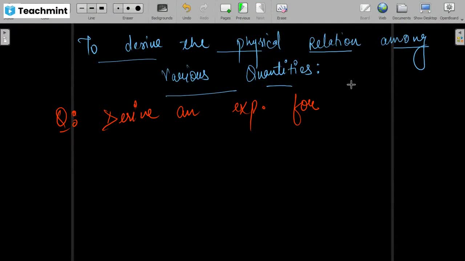
Task: Choose the medium line thickness
Action: coord(92,8)
